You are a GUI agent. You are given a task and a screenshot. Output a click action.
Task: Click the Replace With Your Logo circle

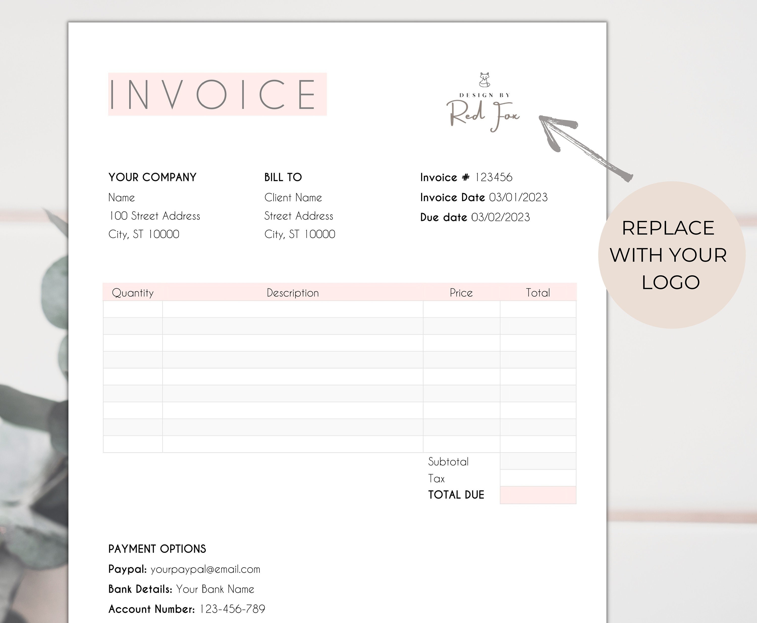(671, 255)
